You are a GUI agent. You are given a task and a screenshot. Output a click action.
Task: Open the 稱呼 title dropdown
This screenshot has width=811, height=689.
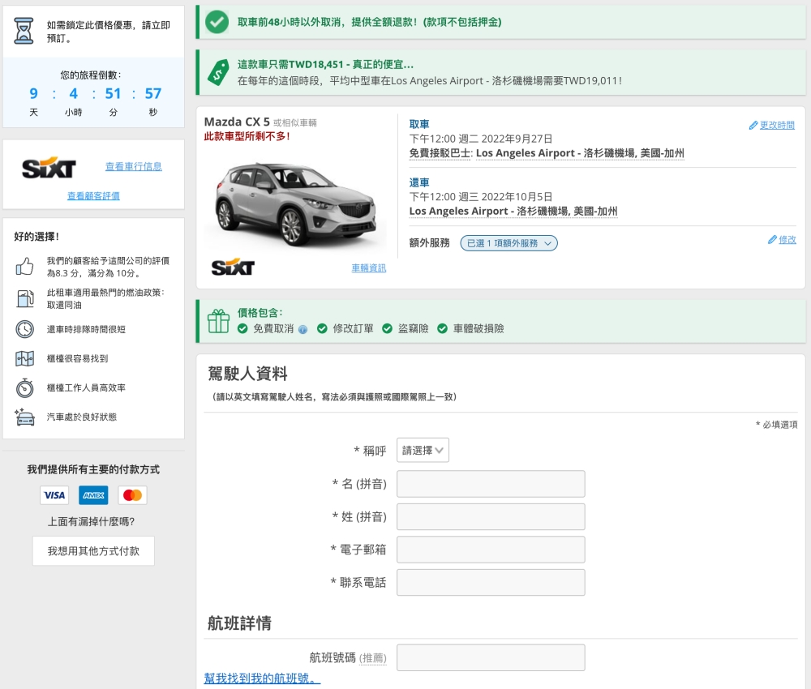point(423,450)
